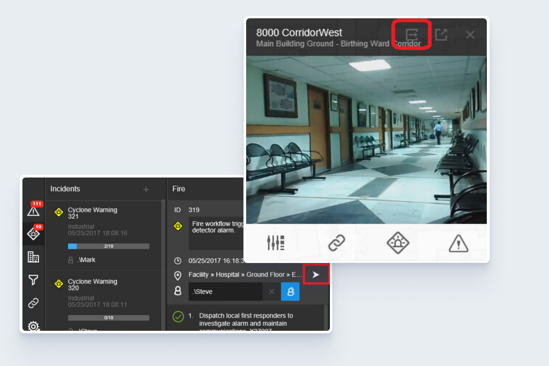The image size is (549, 366).
Task: Open the incidents view with the 10 badge
Action: tap(33, 233)
